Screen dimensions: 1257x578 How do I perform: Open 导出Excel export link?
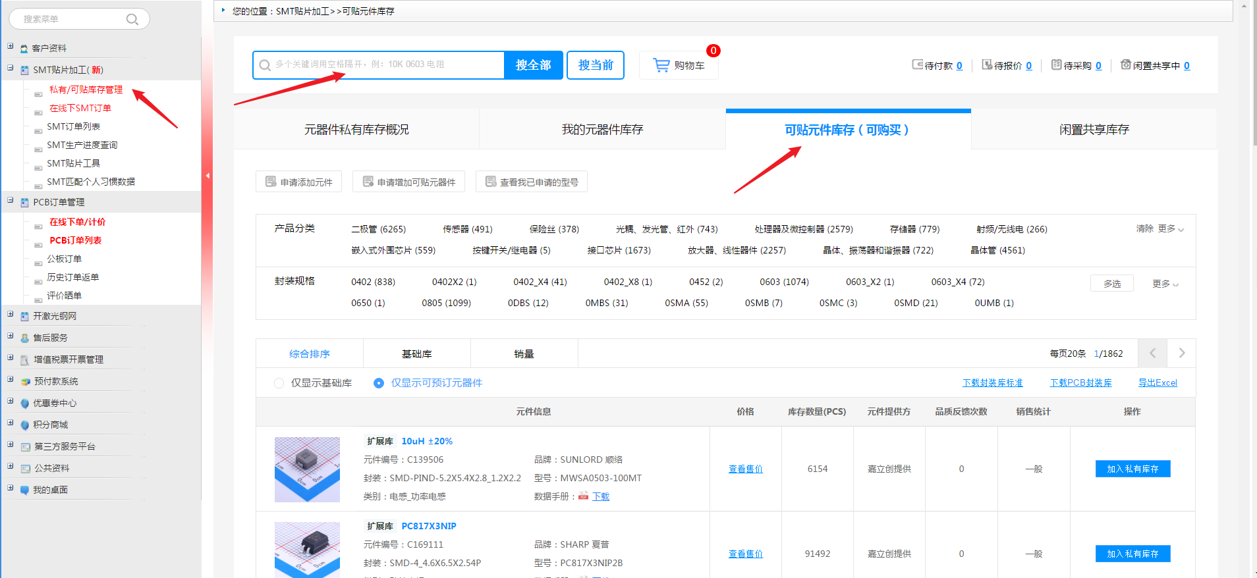(x=1158, y=383)
